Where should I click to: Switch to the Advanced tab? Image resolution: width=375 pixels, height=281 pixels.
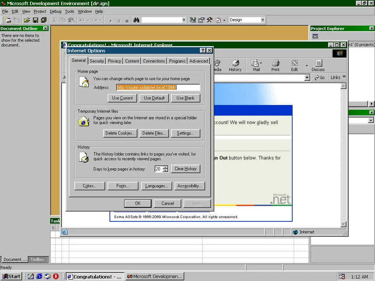[x=198, y=61]
